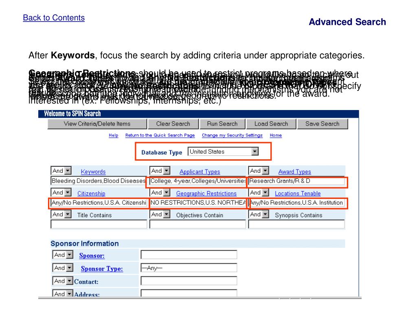This screenshot has height=313, width=417.
Task: Click the empty Contact input field
Action: point(189,281)
